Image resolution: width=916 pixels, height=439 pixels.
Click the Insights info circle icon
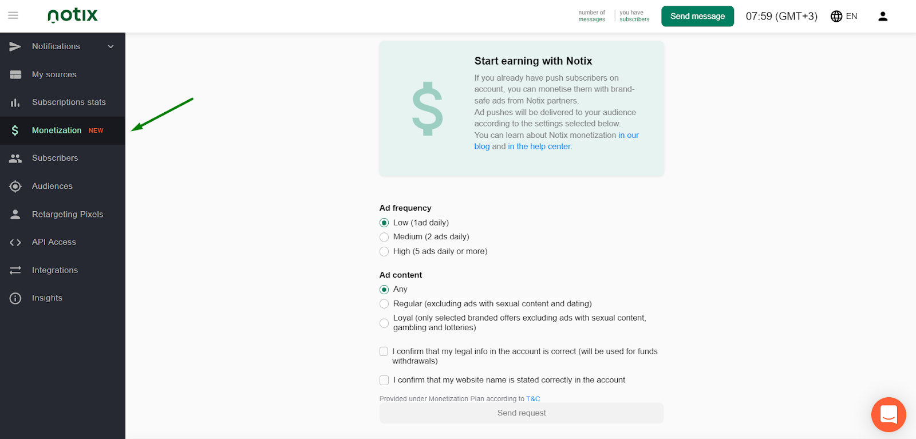tap(15, 298)
